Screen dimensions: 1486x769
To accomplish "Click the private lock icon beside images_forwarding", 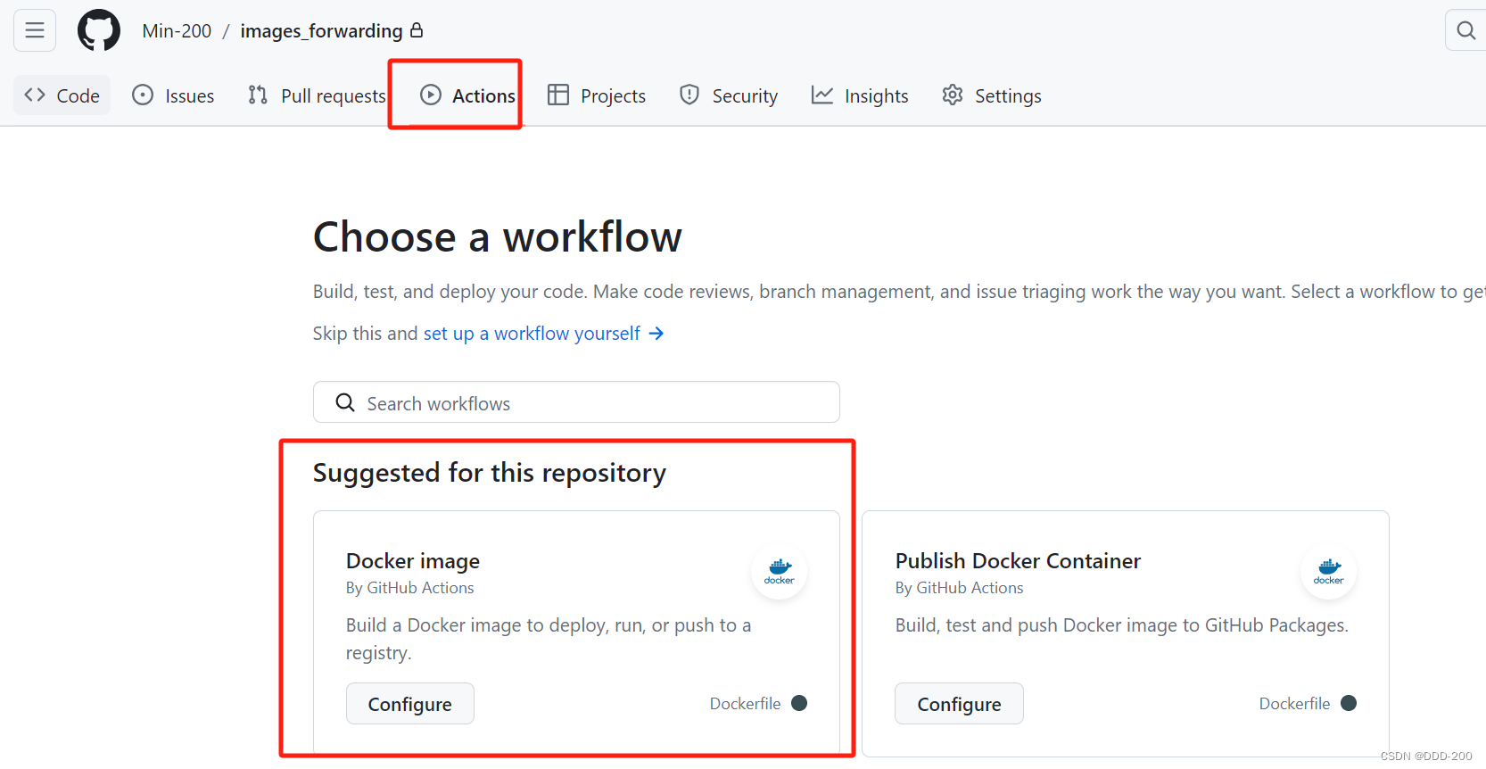I will 417,30.
